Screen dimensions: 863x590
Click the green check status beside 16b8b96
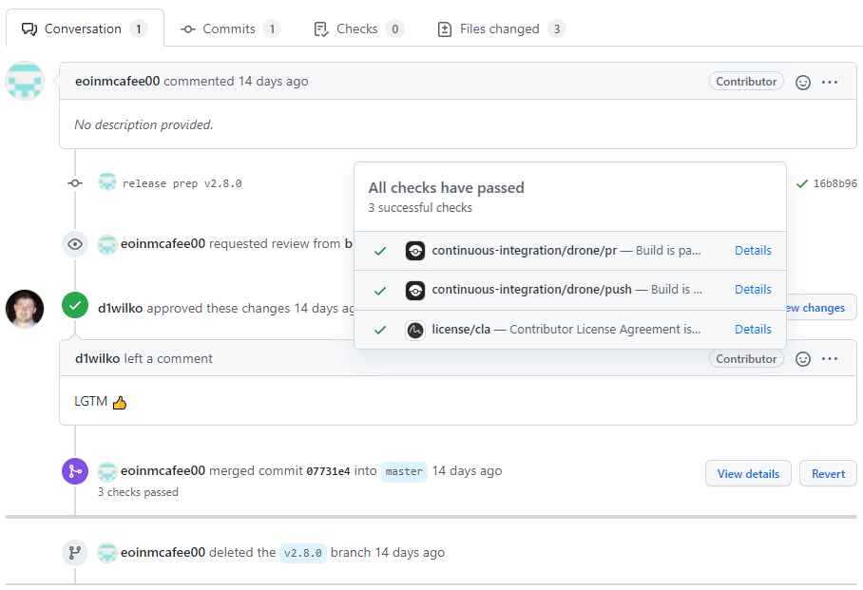click(x=802, y=183)
